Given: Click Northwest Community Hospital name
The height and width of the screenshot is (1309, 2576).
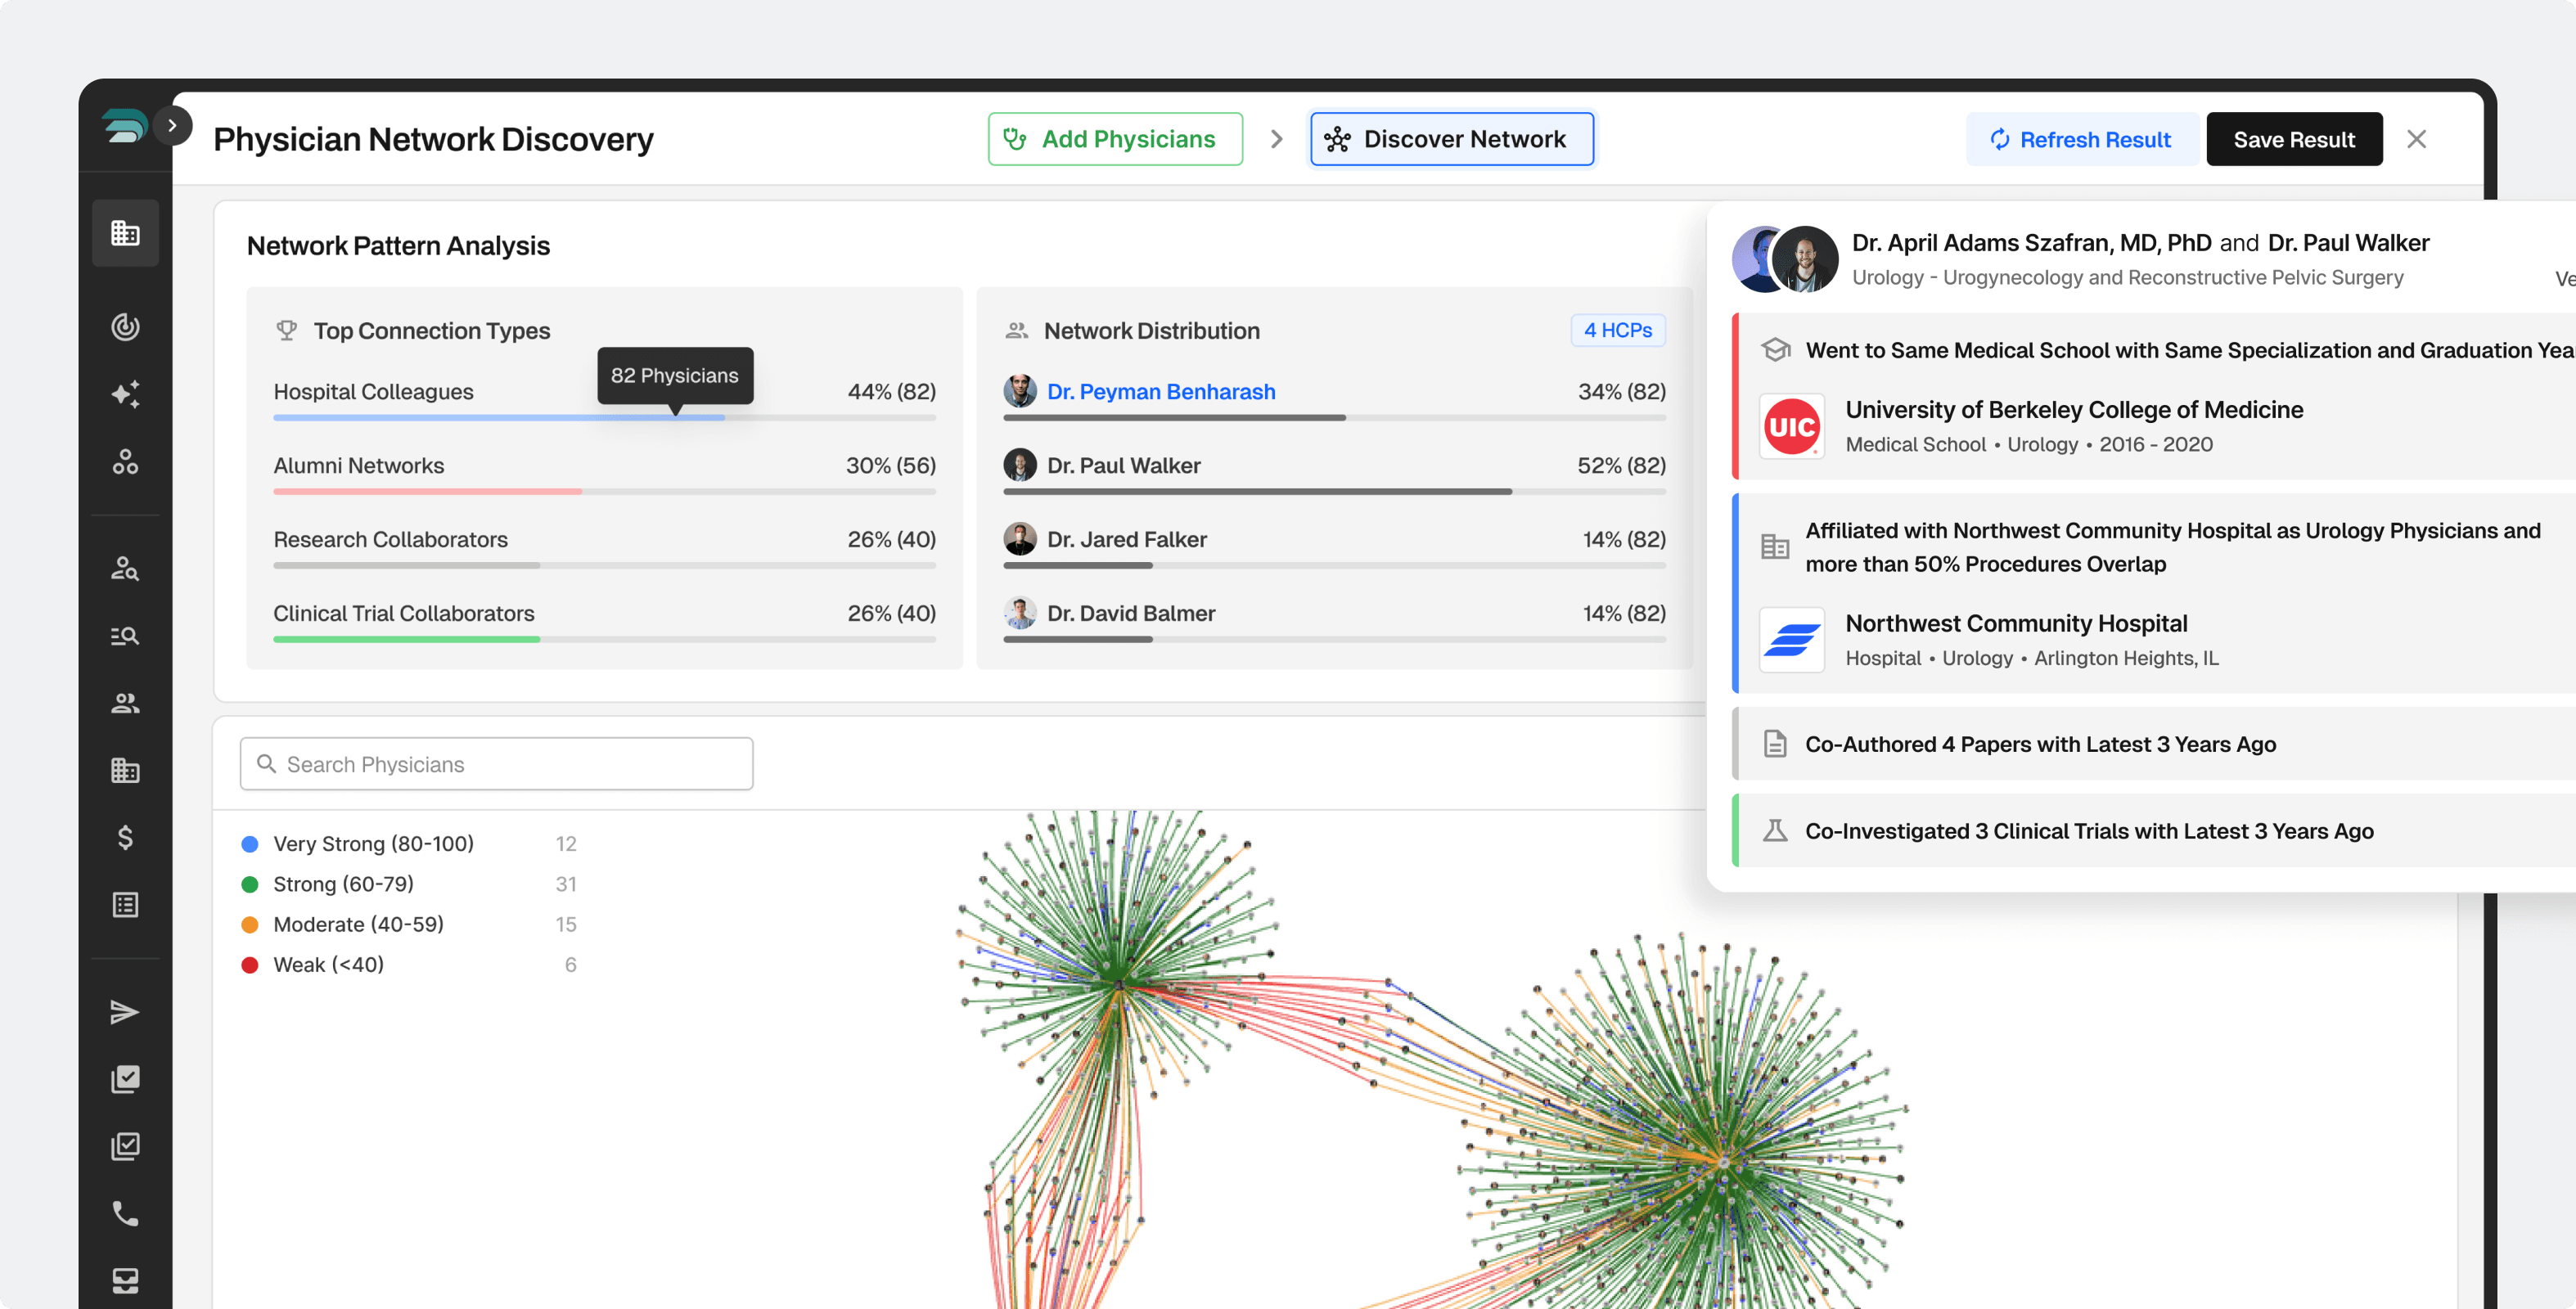Looking at the screenshot, I should tap(2016, 624).
